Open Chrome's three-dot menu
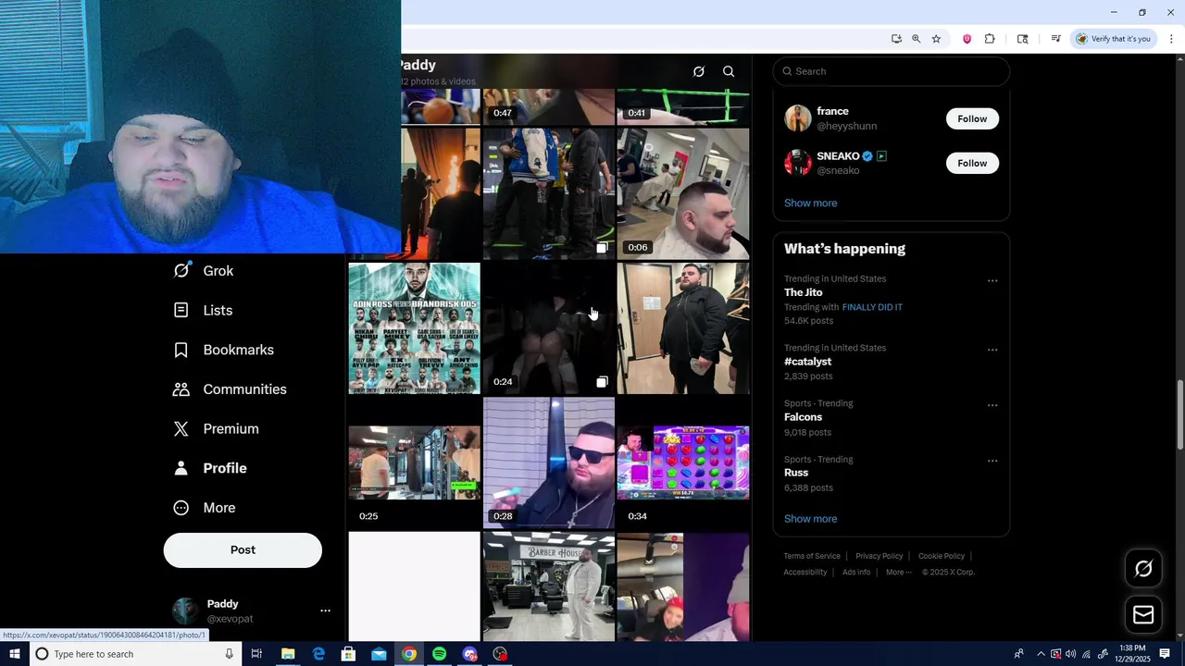The height and width of the screenshot is (666, 1185). click(x=1171, y=39)
